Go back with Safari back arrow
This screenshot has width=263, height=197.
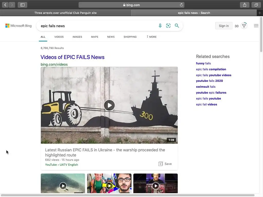[5, 5]
